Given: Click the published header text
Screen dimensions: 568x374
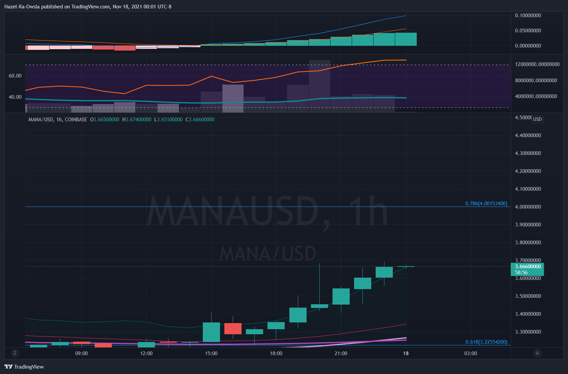Looking at the screenshot, I should (88, 6).
